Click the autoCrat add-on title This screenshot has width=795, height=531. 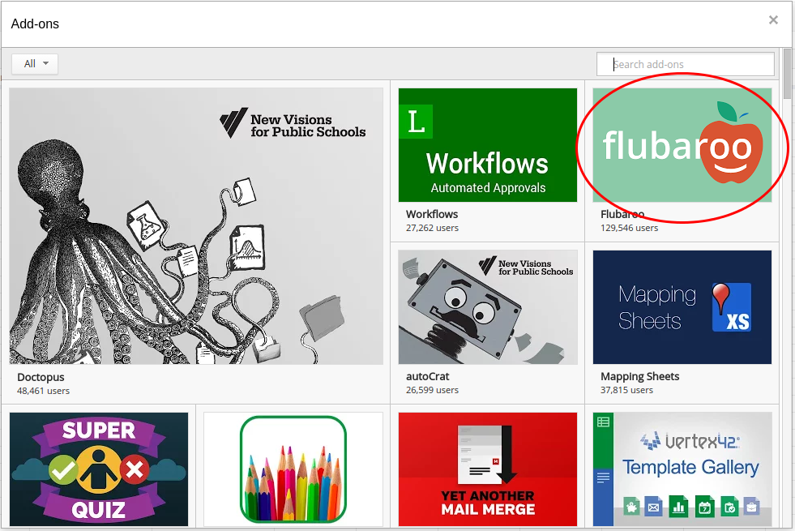pyautogui.click(x=427, y=376)
